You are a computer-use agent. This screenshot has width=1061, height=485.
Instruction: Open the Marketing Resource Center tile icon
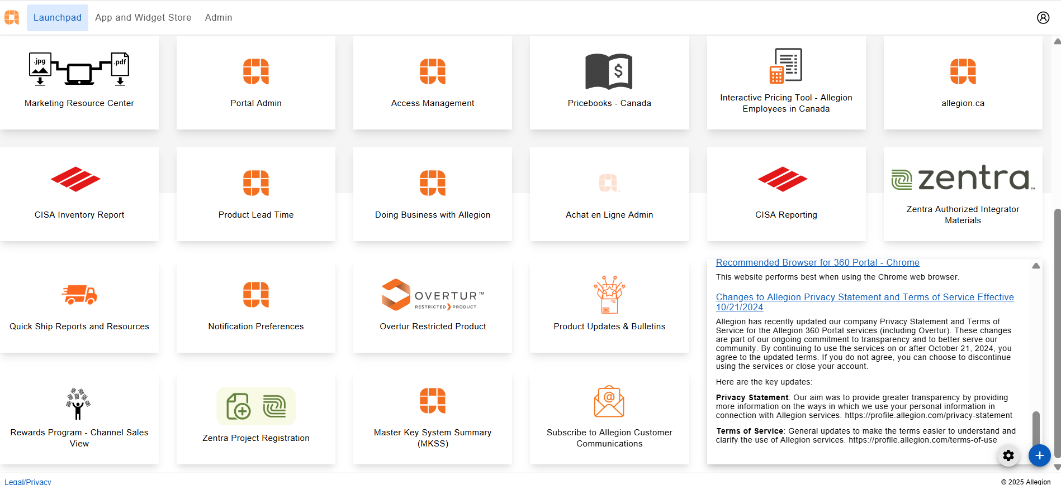point(79,69)
